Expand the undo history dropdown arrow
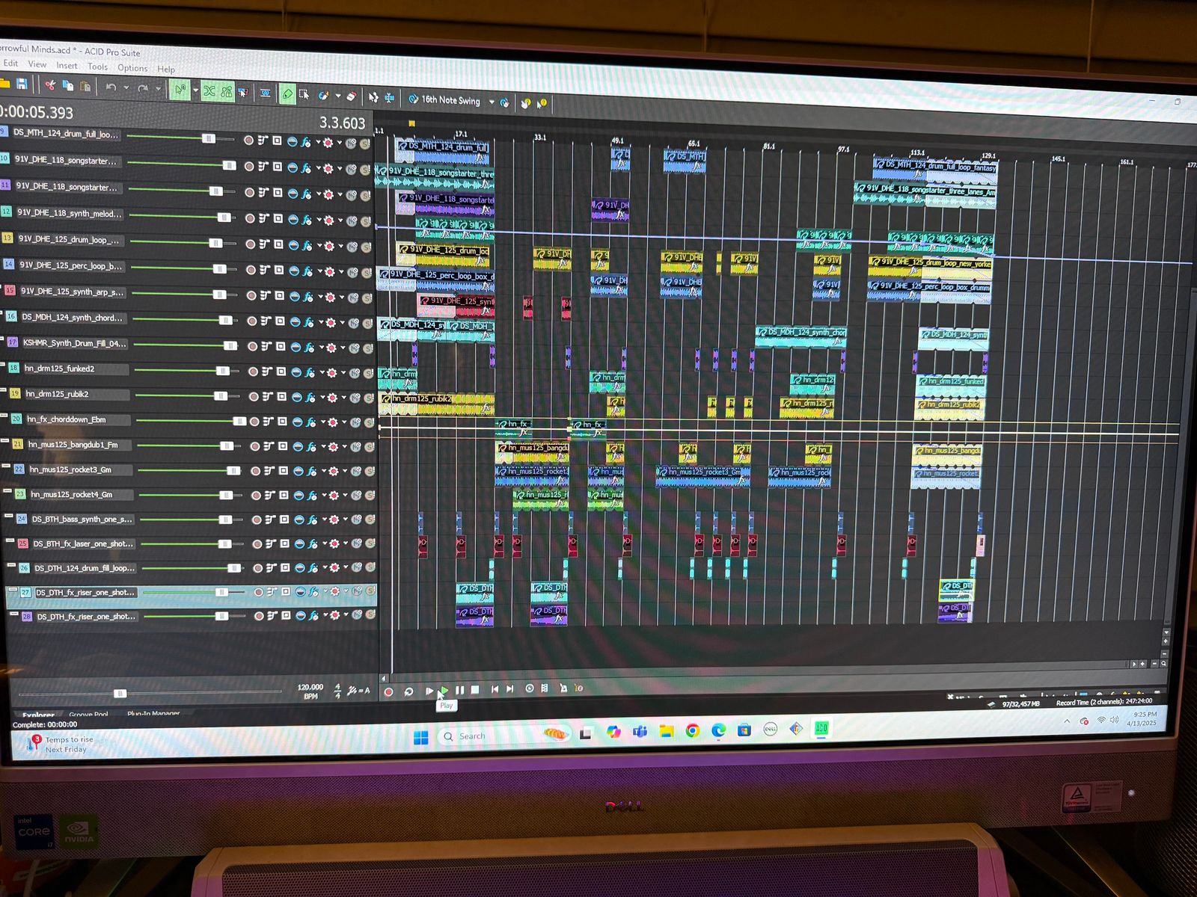This screenshot has width=1197, height=897. (126, 88)
